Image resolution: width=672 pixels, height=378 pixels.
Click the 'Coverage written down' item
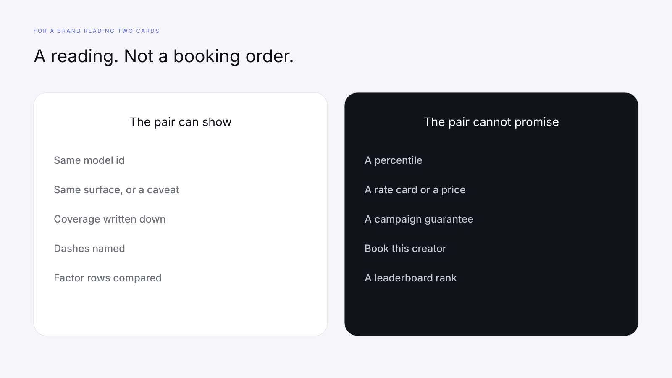pos(110,219)
